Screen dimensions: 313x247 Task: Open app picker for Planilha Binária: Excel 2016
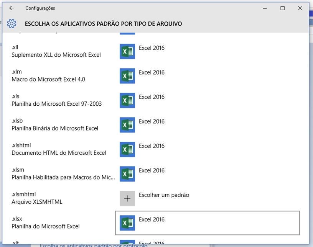pyautogui.click(x=208, y=125)
